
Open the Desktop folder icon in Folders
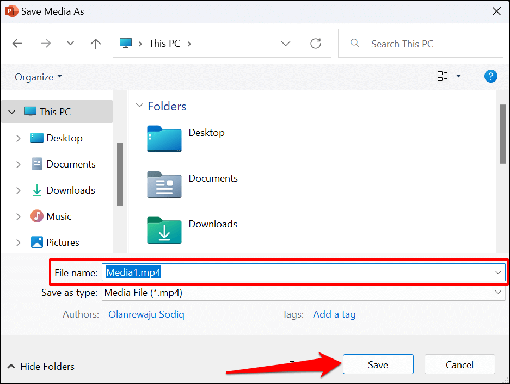pyautogui.click(x=164, y=139)
